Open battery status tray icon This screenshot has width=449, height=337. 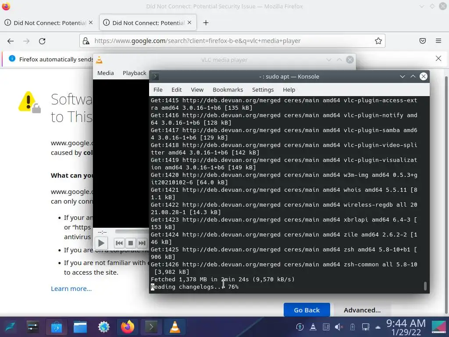[x=352, y=327]
